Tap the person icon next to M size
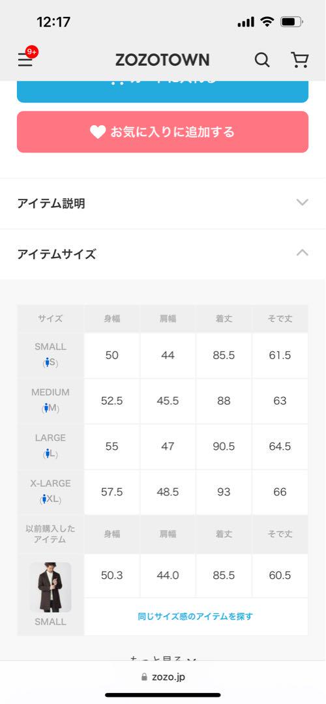 [x=46, y=407]
